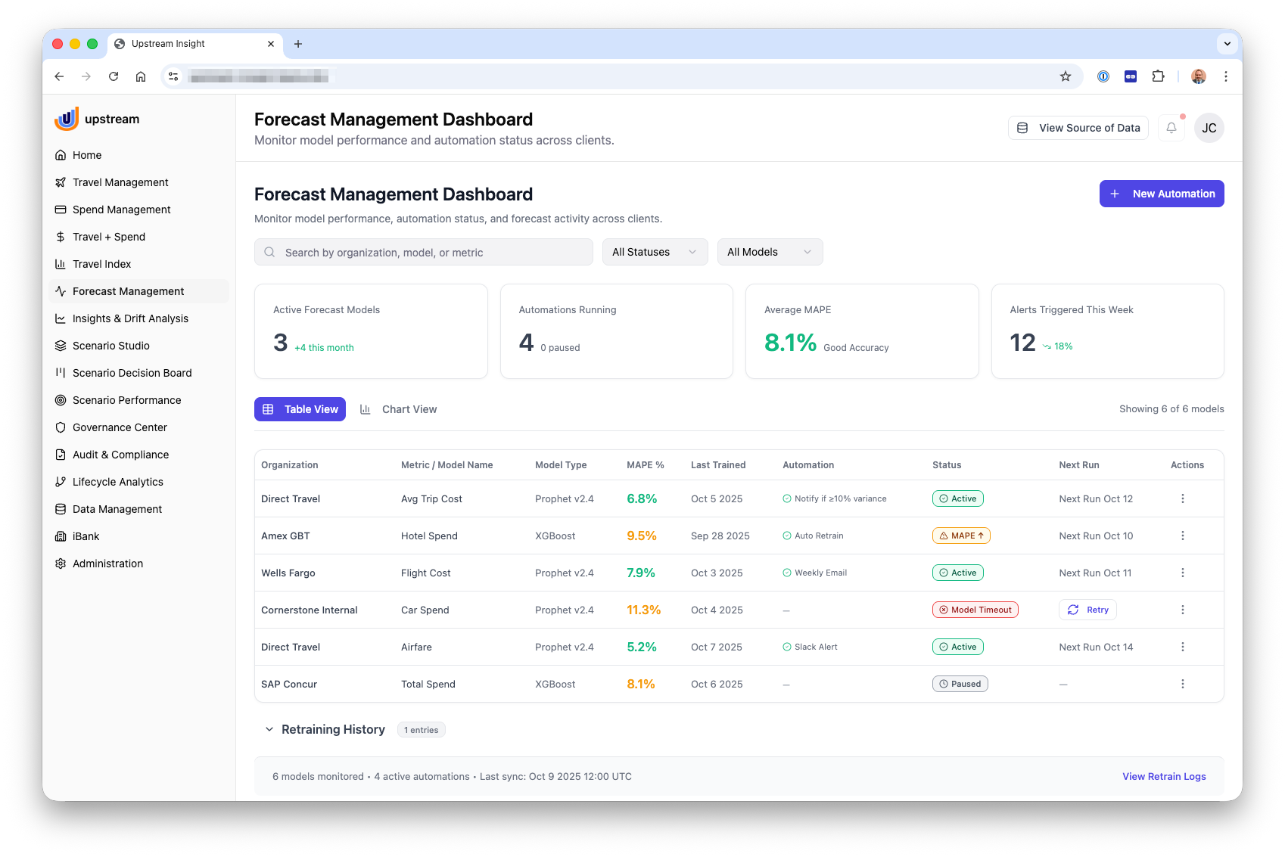Viewport: 1285px width, 857px height.
Task: Switch to Chart View
Action: point(399,409)
